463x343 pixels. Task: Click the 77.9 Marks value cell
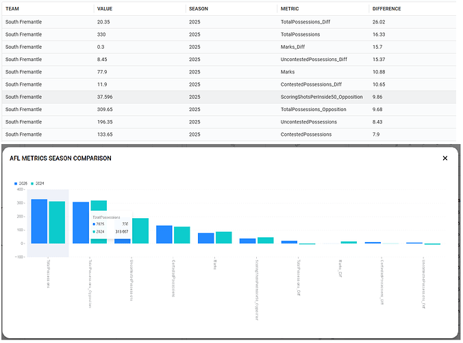point(105,72)
